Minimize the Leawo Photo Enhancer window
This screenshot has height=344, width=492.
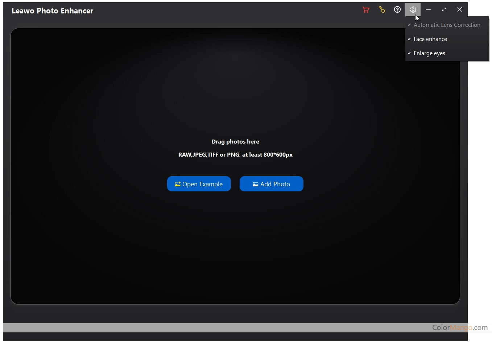pos(429,10)
